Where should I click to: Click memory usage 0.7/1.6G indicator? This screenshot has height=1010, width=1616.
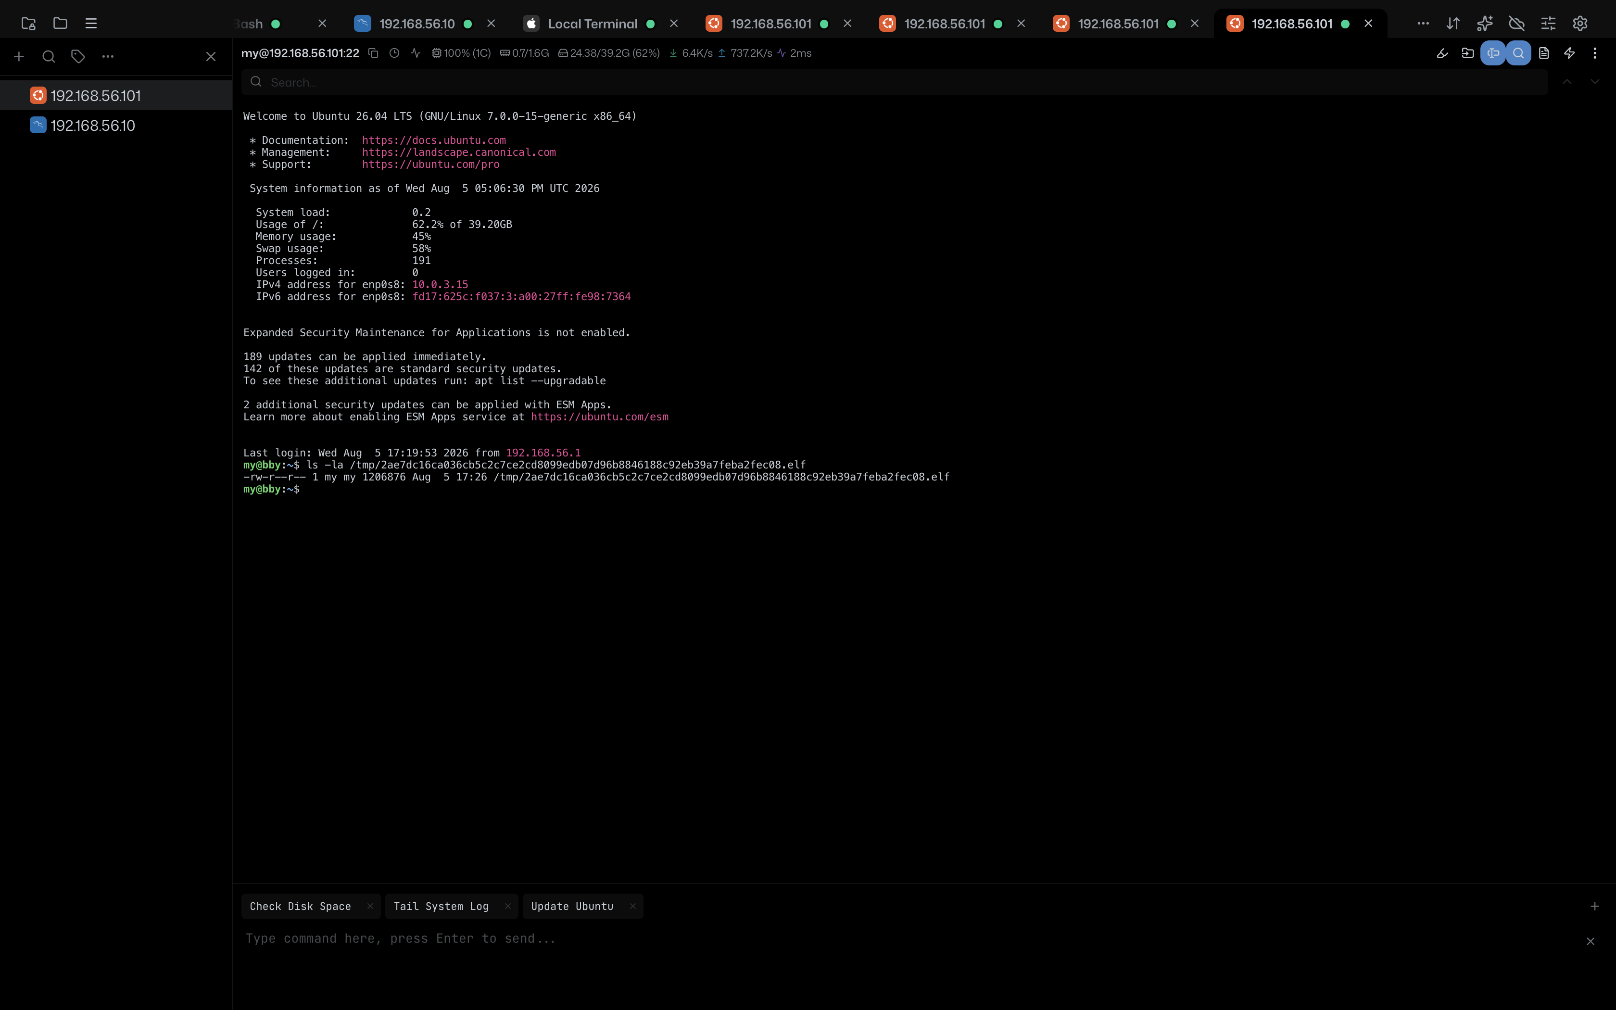click(524, 53)
